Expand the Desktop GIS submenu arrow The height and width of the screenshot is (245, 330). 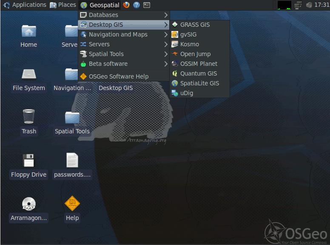pos(166,25)
